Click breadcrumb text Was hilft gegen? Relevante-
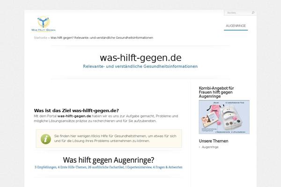This screenshot has height=187, width=281. [102, 38]
